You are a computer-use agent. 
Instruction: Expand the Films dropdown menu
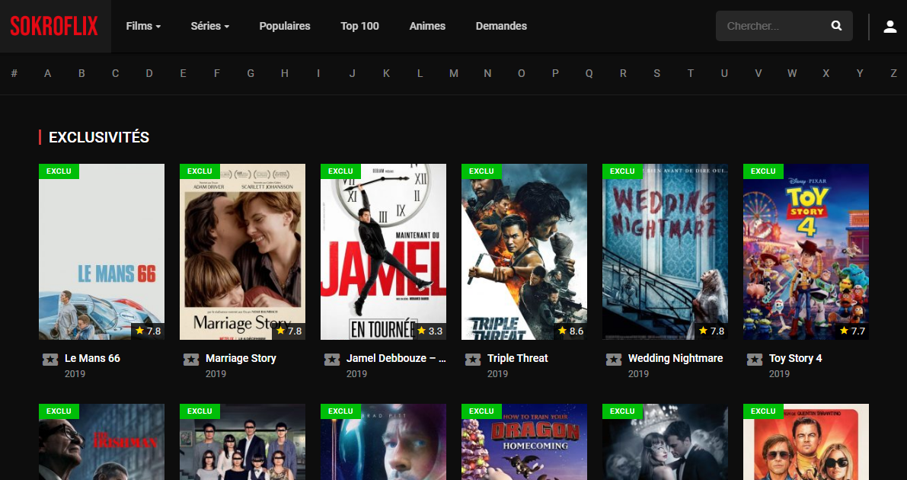143,26
